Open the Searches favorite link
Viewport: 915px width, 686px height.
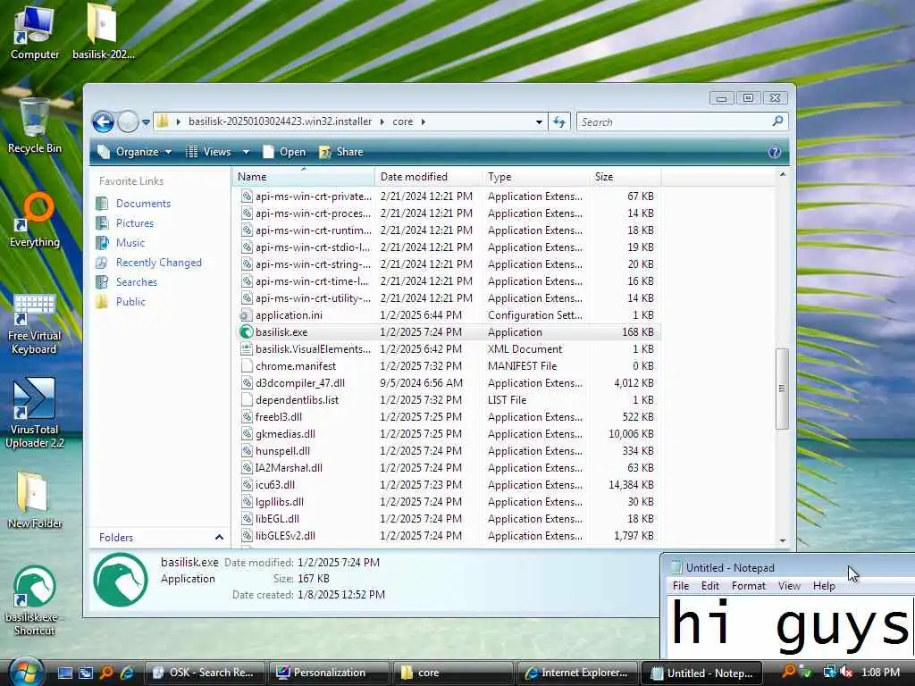[137, 282]
